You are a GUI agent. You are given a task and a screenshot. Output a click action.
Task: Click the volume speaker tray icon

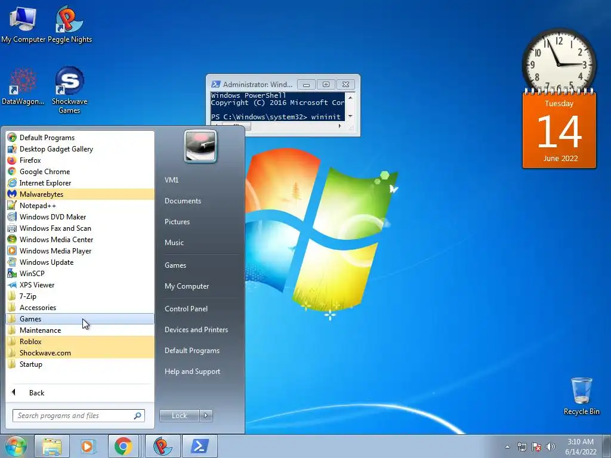click(550, 447)
